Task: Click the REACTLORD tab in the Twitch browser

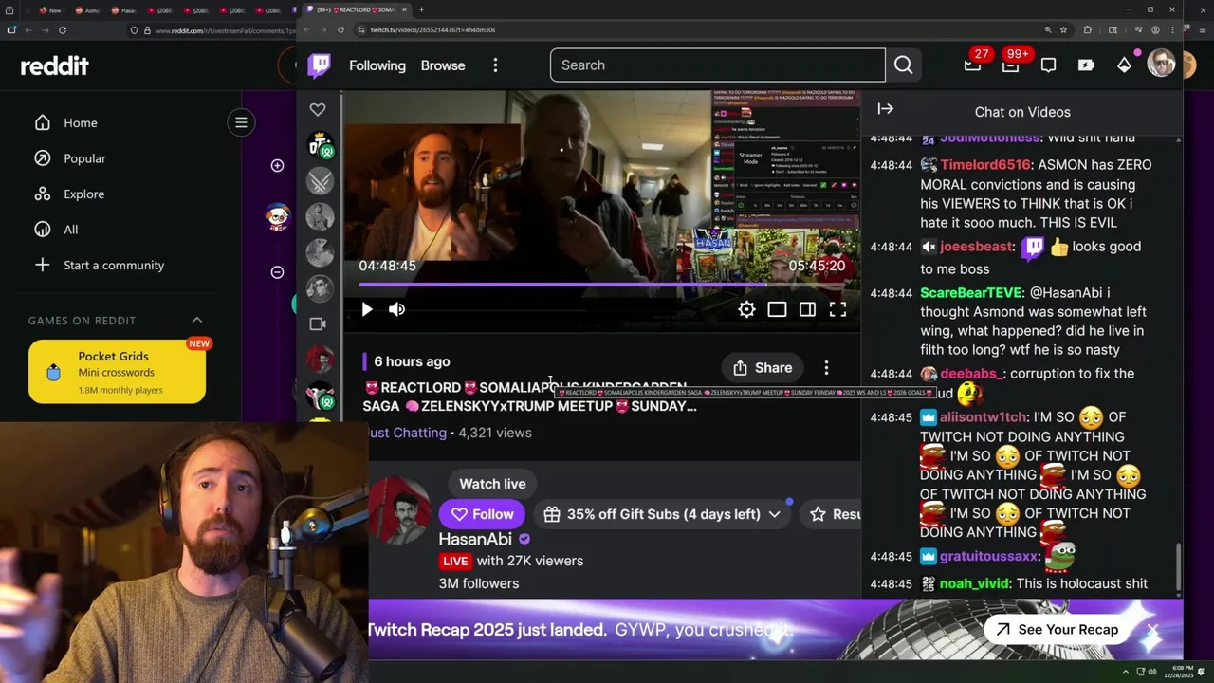Action: tap(356, 9)
